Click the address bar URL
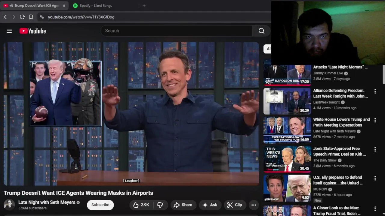 pos(81,17)
